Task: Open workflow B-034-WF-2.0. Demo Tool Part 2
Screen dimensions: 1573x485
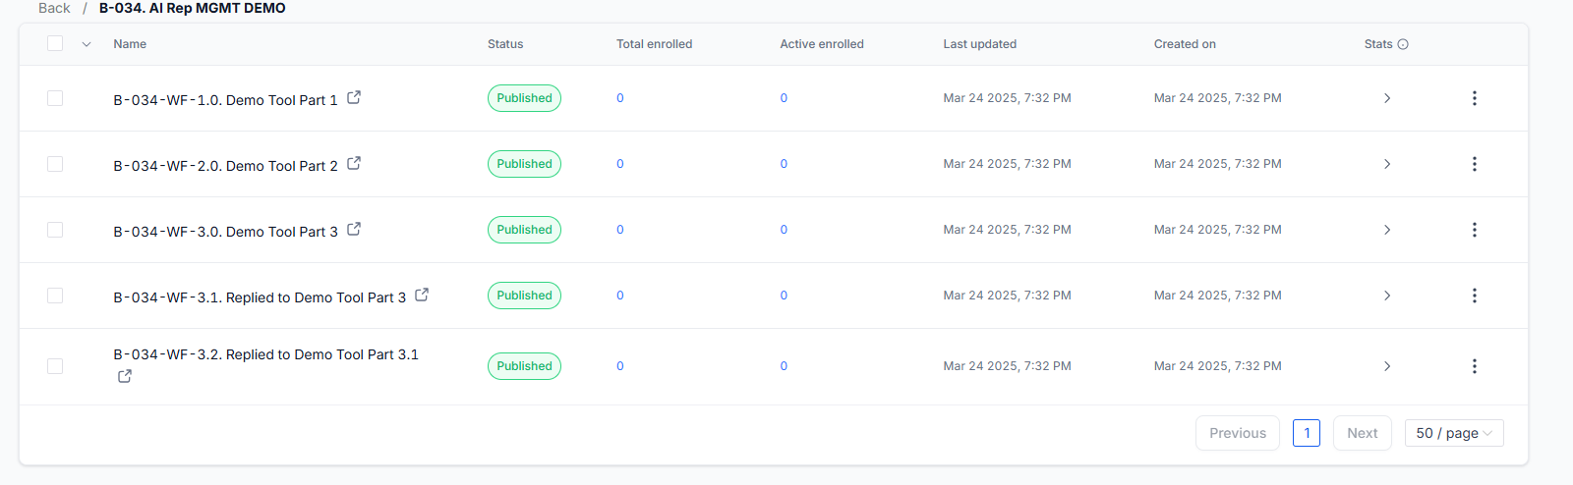Action: click(x=225, y=166)
